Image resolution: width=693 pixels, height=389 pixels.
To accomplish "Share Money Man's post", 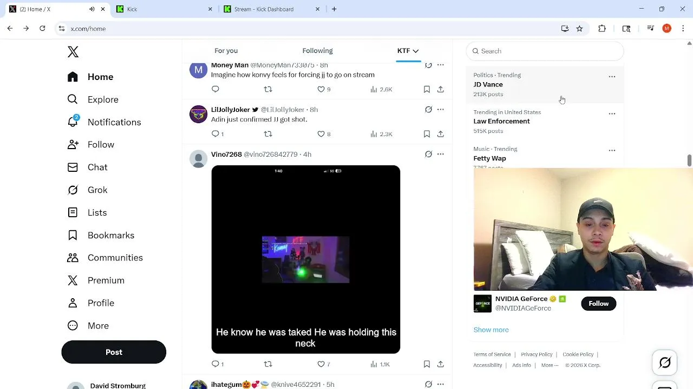I will 441,89.
